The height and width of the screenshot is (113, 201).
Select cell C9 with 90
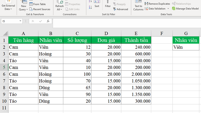(x=77, y=94)
